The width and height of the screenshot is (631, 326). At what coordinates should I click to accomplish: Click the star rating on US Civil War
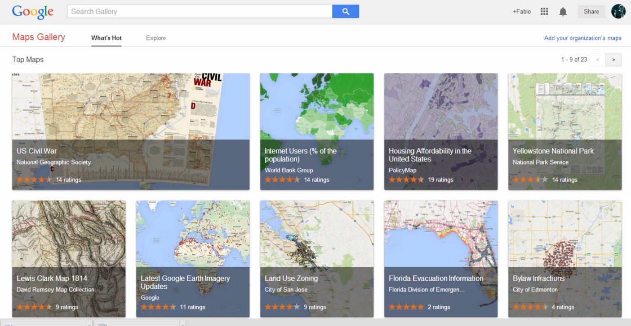pyautogui.click(x=34, y=179)
